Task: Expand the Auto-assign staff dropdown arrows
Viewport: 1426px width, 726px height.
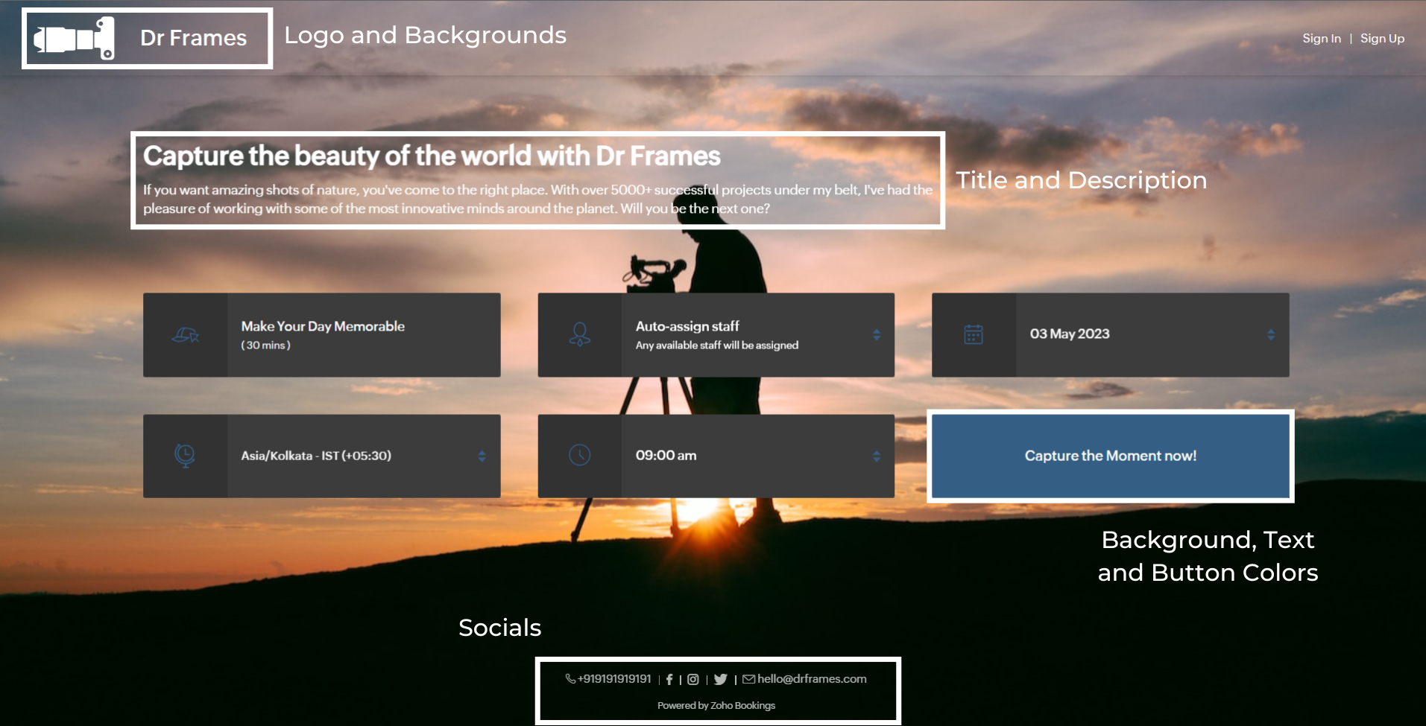Action: point(877,335)
